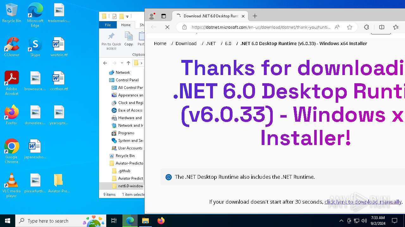
Task: Launch Microsoft Edge desktop shortcut
Action: coord(35,15)
